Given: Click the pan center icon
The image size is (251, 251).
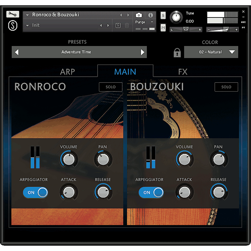Looking at the screenshot, I should click(186, 30).
